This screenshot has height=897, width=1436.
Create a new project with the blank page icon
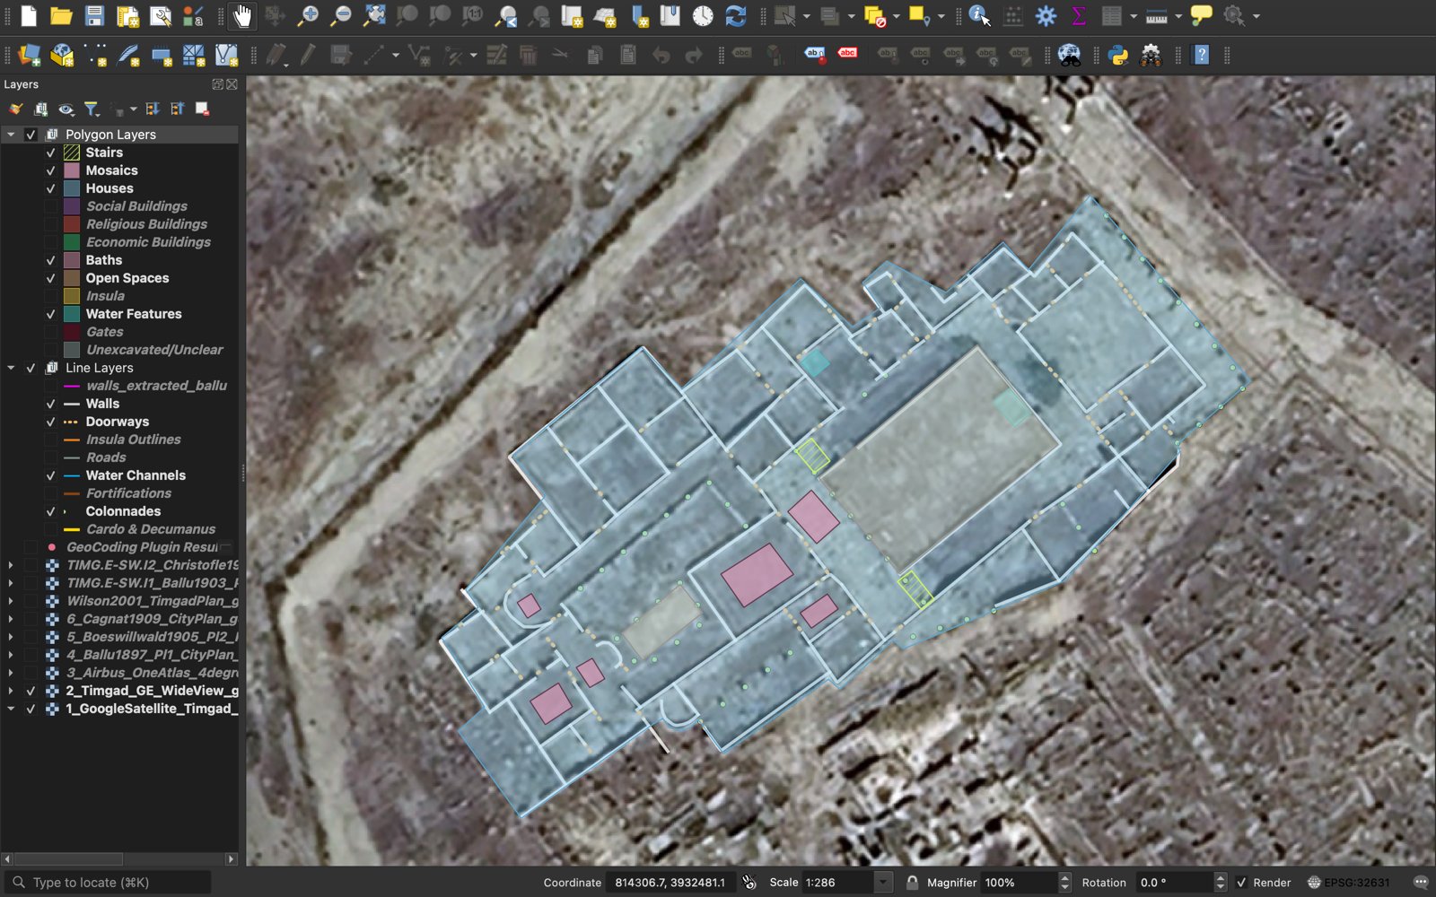[29, 15]
